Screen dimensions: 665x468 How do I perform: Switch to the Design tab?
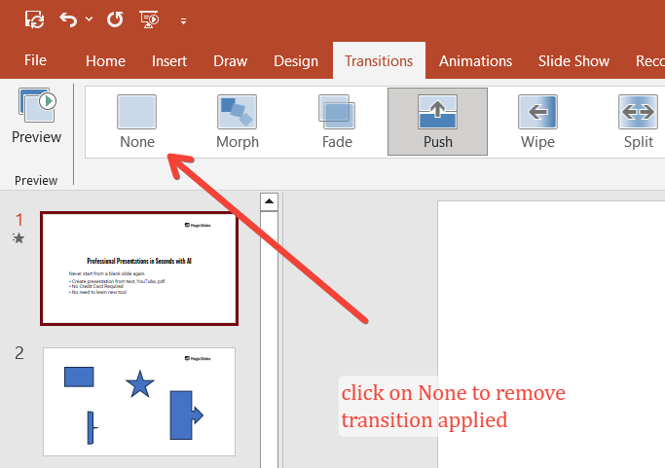coord(296,61)
